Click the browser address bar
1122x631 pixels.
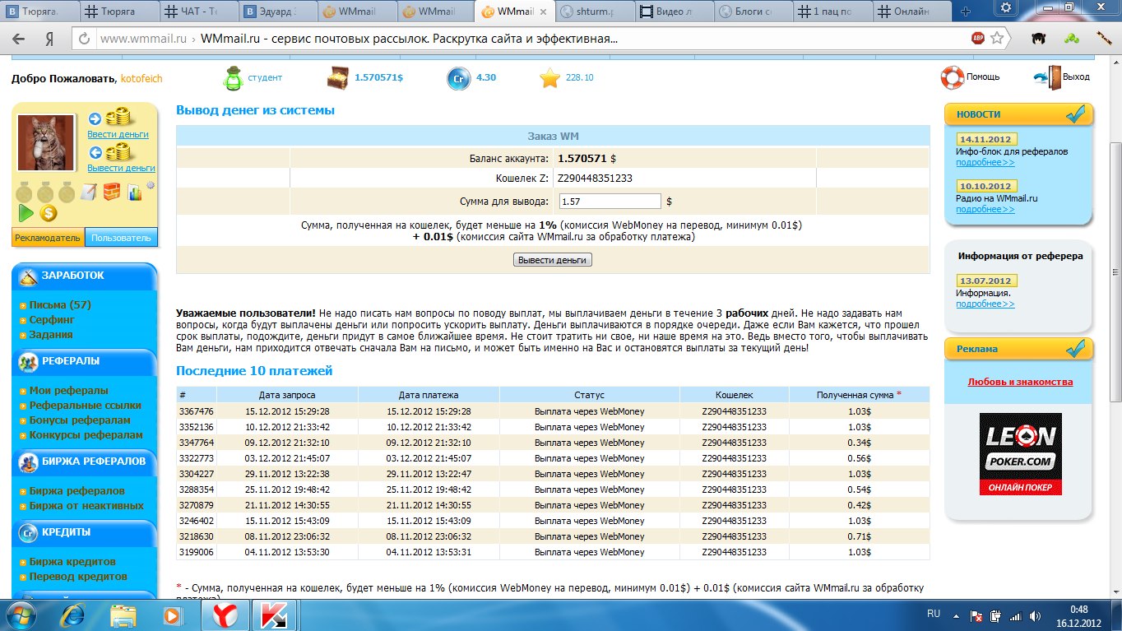526,39
